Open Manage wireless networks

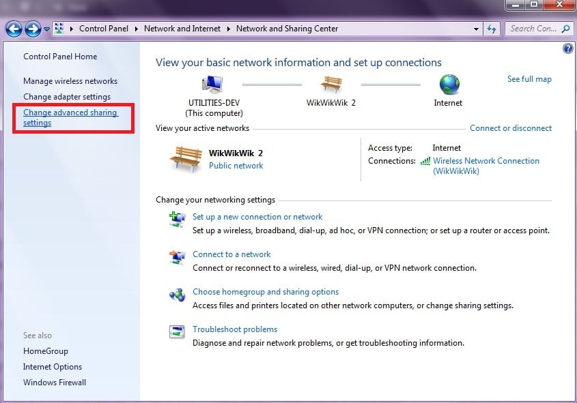pos(70,81)
